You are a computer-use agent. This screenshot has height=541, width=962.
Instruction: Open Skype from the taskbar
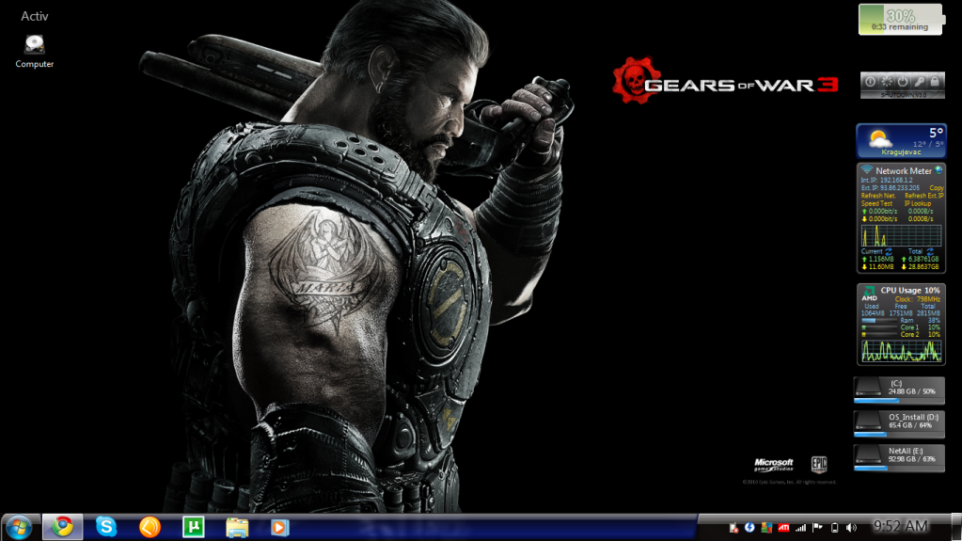coord(106,527)
